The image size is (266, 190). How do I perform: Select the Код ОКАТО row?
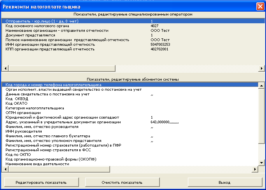130,104
